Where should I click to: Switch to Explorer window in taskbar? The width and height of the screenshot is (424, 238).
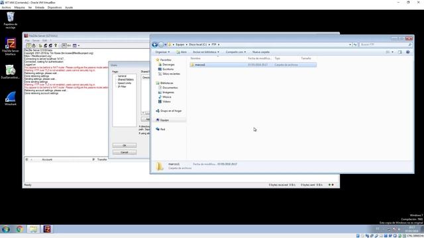click(x=34, y=229)
